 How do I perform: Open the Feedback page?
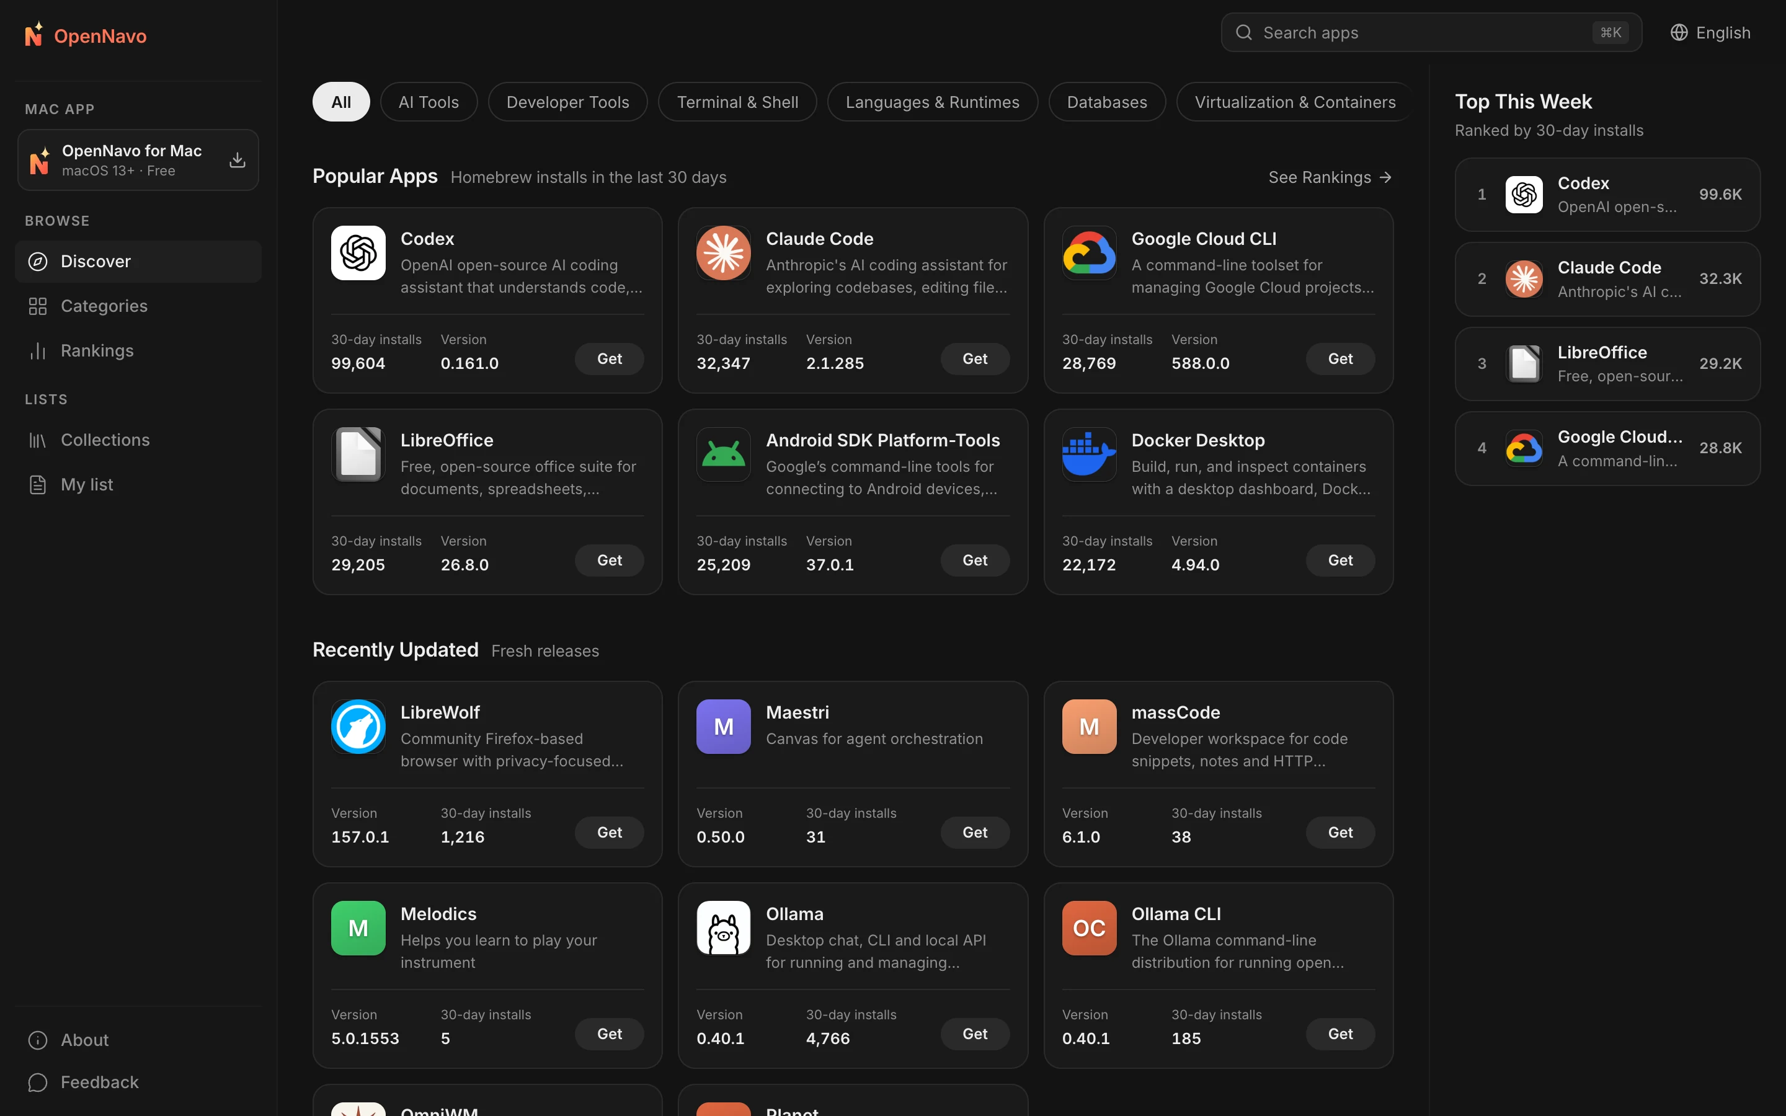[x=138, y=1082]
